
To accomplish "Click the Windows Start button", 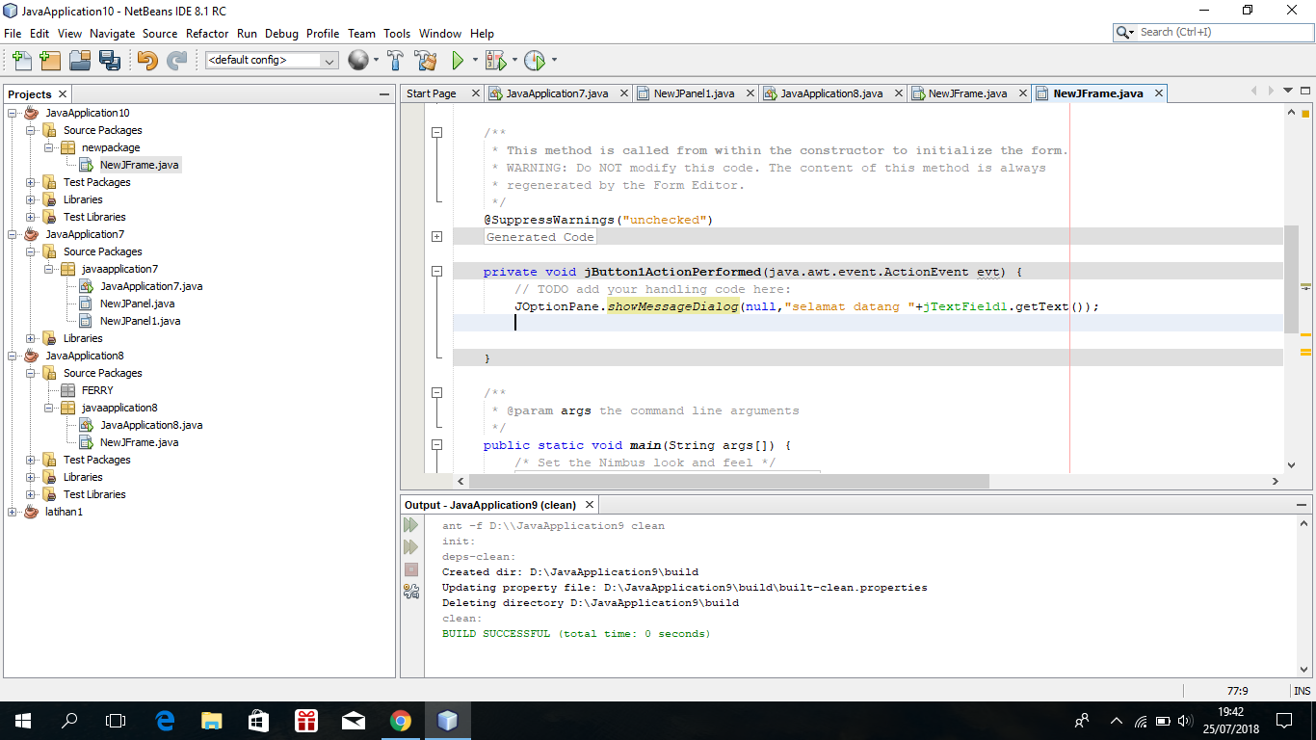I will coord(23,721).
